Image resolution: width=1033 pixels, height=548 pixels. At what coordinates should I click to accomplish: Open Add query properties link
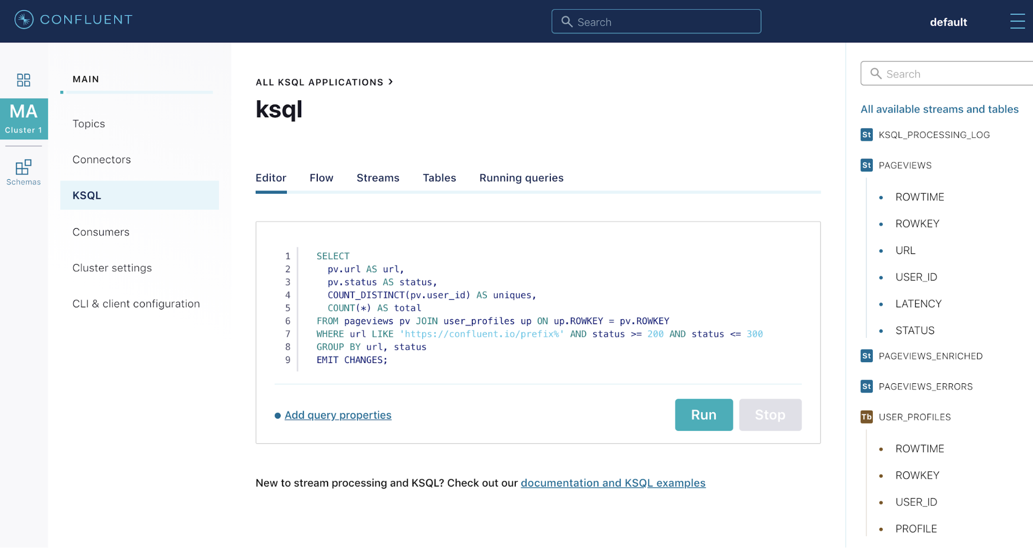point(338,415)
